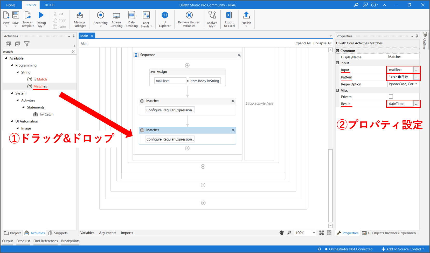Click Configure Regular Expression in selected Matches

pos(170,139)
